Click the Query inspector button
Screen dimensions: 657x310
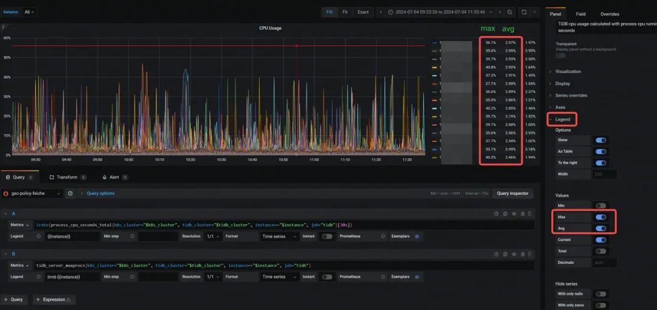pyautogui.click(x=513, y=194)
